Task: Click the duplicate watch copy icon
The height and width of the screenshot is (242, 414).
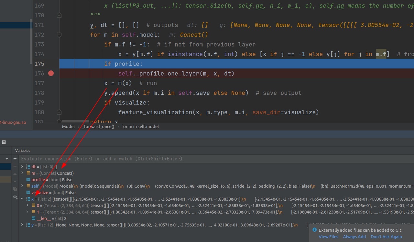Action: [x=15, y=189]
